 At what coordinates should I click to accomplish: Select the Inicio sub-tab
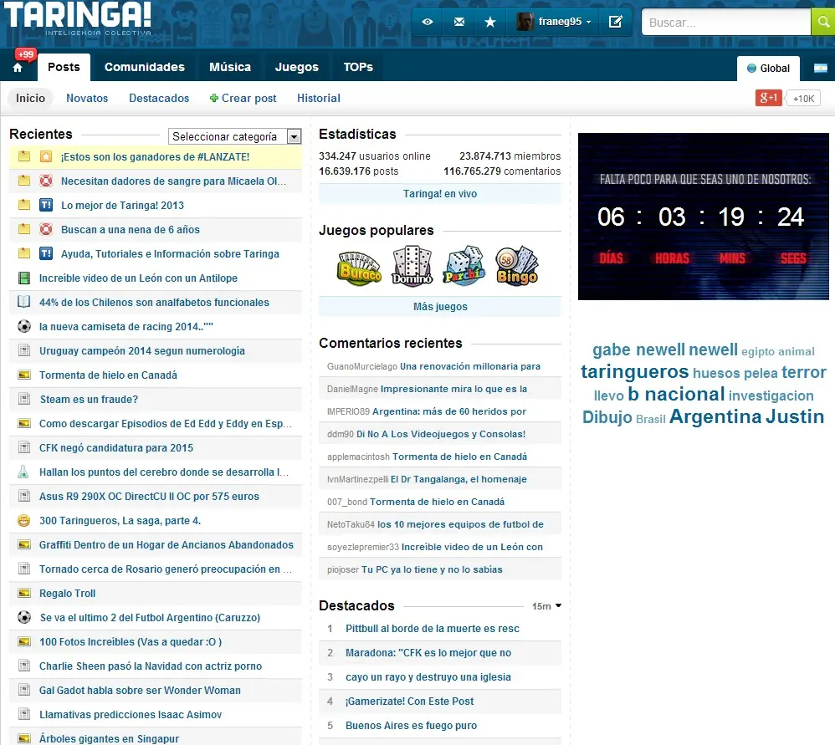click(30, 98)
